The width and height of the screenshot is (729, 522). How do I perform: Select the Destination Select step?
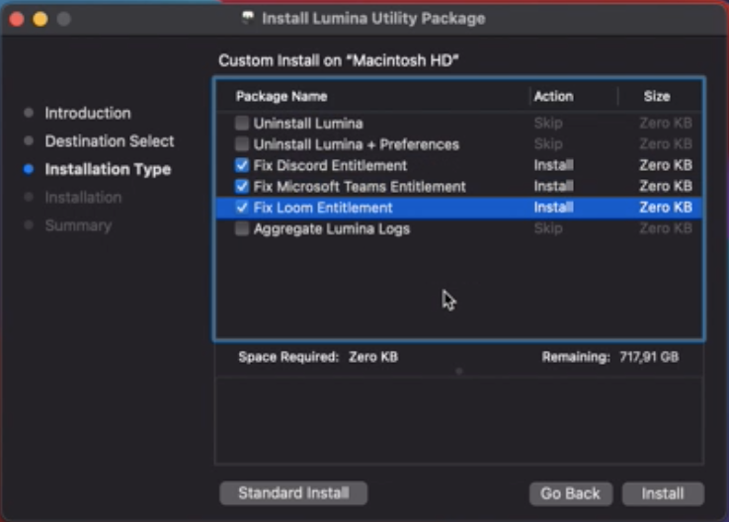[110, 141]
